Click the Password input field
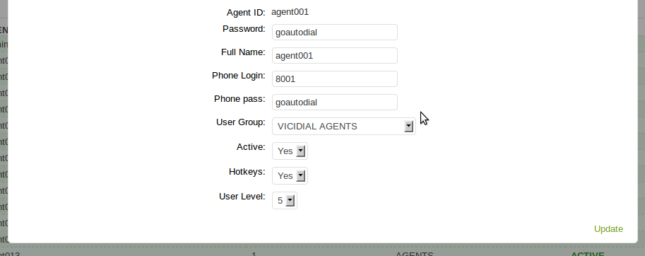Image resolution: width=645 pixels, height=256 pixels. click(x=334, y=32)
